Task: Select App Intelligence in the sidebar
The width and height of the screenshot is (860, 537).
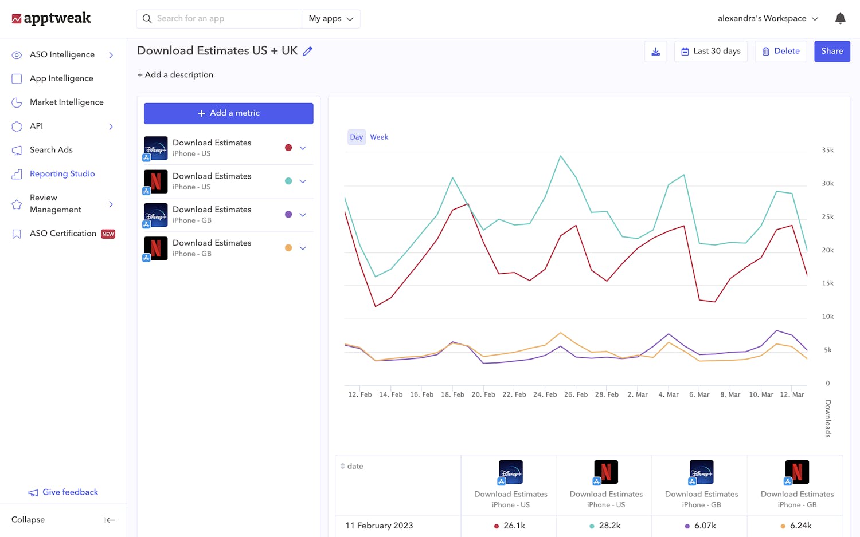Action: pyautogui.click(x=61, y=78)
